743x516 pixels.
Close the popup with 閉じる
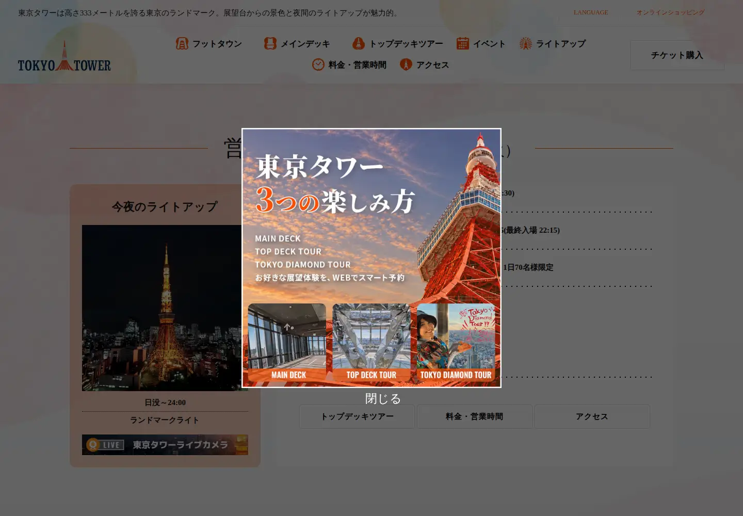(383, 399)
